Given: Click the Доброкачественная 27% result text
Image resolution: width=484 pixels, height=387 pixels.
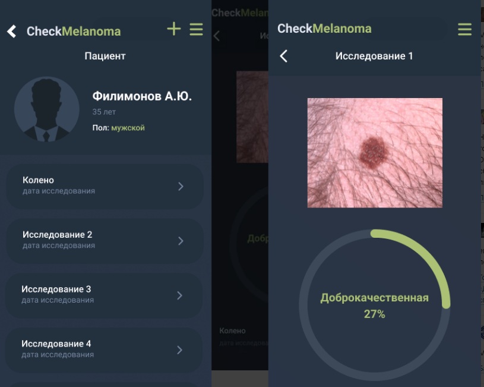Looking at the screenshot, I should pyautogui.click(x=374, y=306).
